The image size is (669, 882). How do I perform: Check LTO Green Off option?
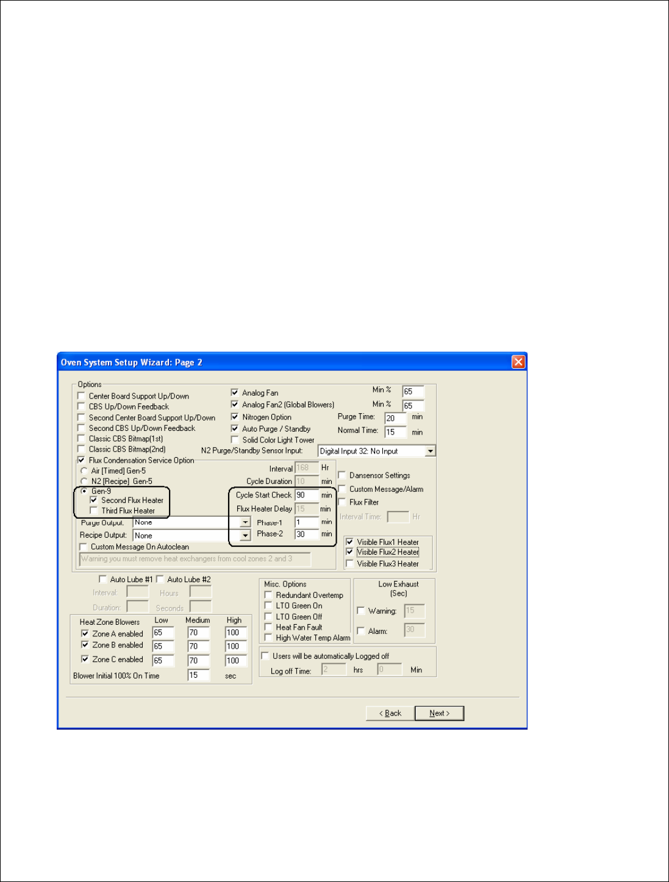pos(268,617)
